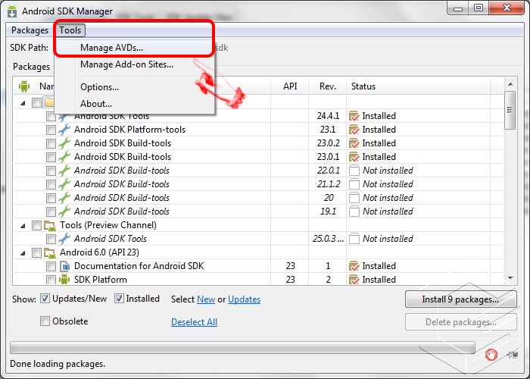Click Install 9 packages... button

pyautogui.click(x=460, y=299)
